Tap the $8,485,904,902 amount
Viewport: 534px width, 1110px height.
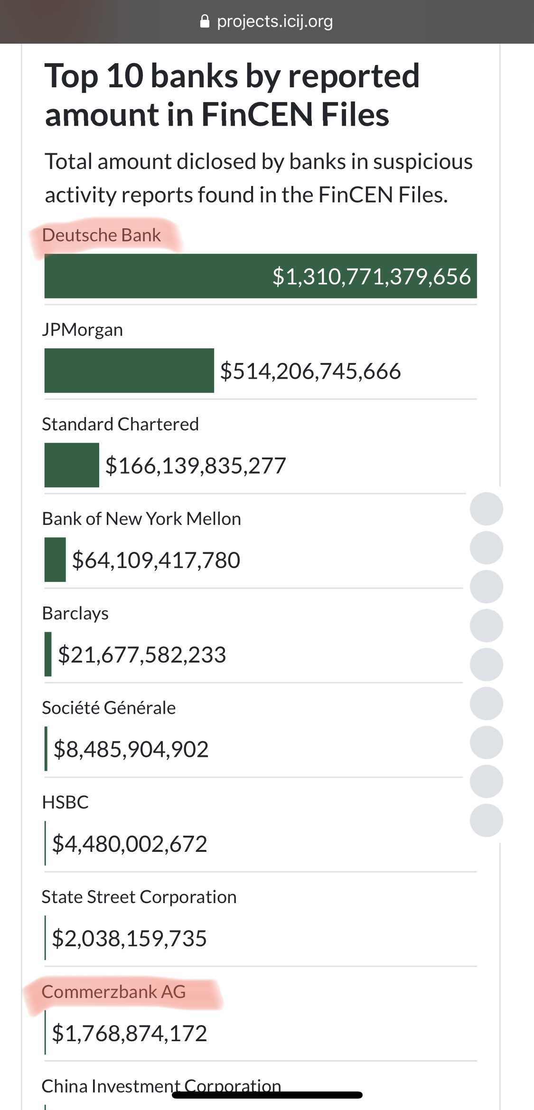coord(131,749)
